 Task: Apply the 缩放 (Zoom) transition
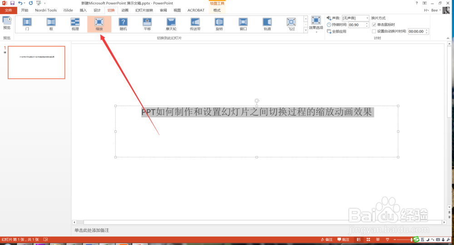[99, 24]
